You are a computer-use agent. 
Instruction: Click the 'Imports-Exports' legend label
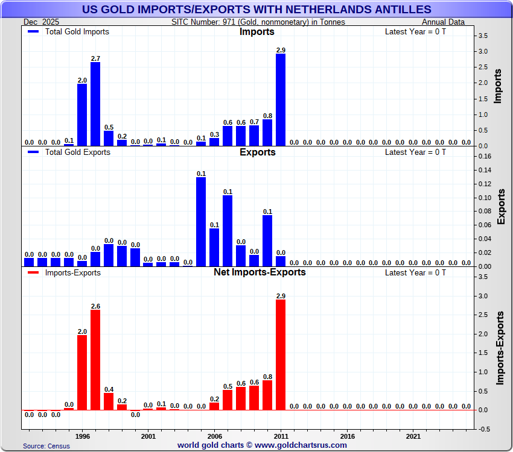[x=73, y=272]
